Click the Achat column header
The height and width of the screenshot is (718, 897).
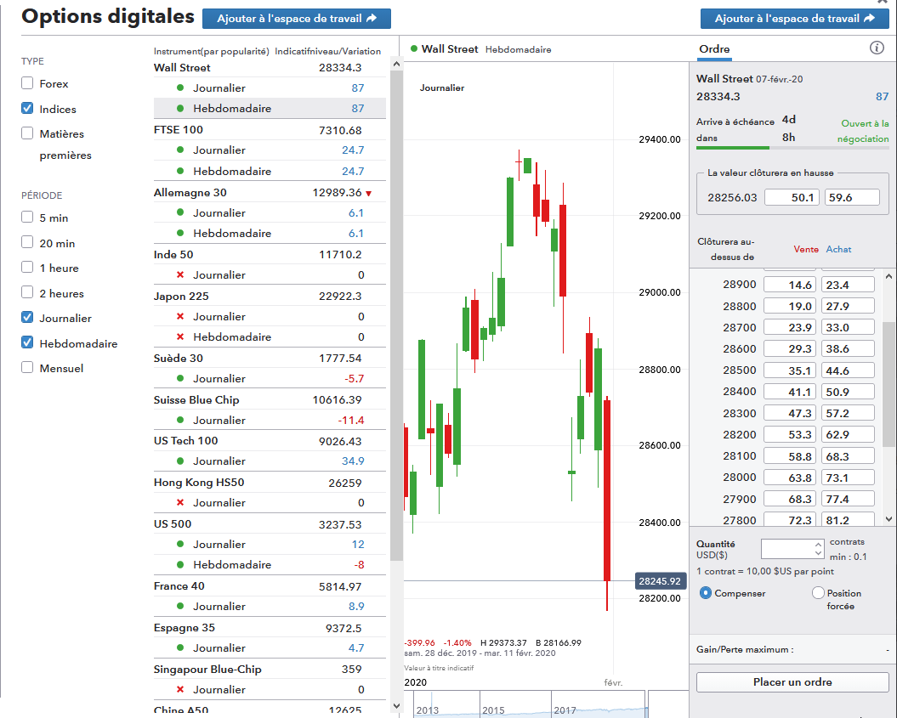tap(838, 249)
